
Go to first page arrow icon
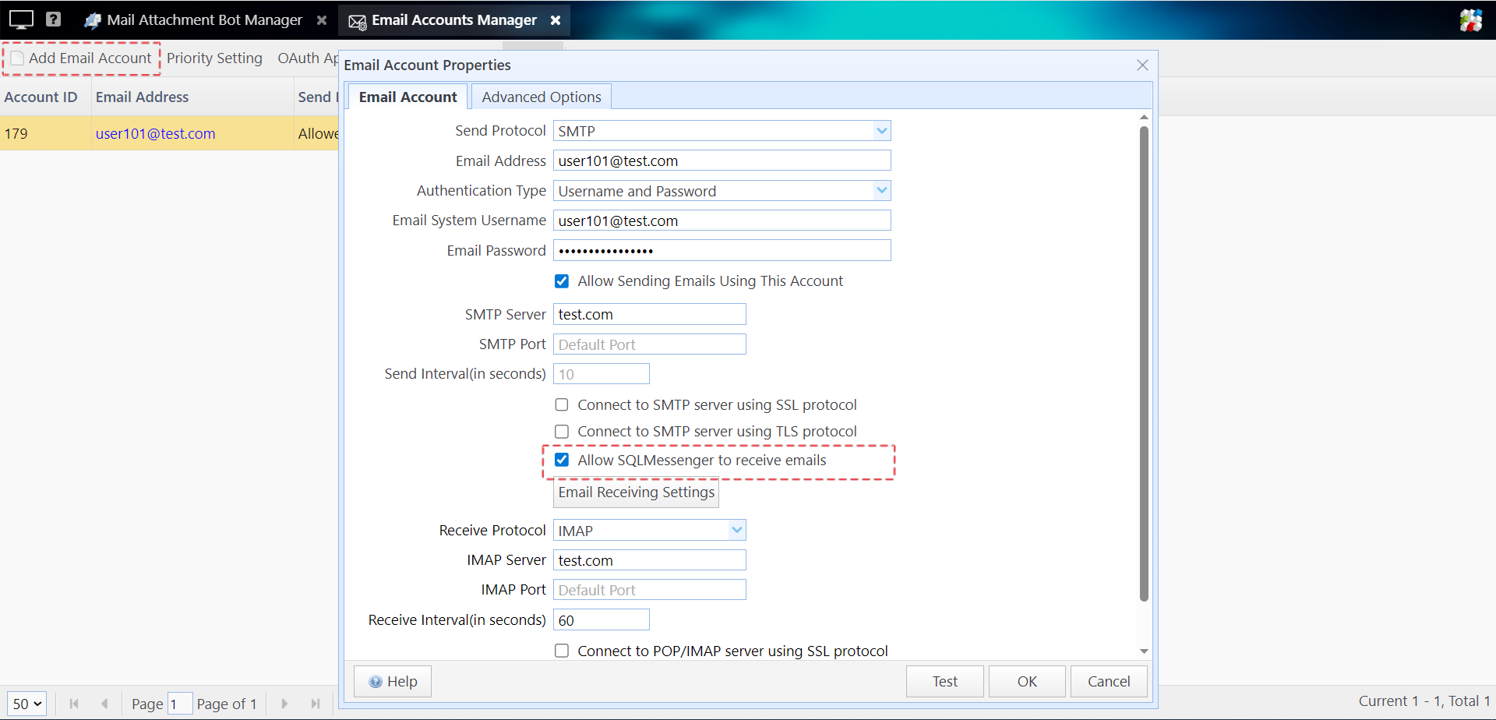pyautogui.click(x=74, y=704)
